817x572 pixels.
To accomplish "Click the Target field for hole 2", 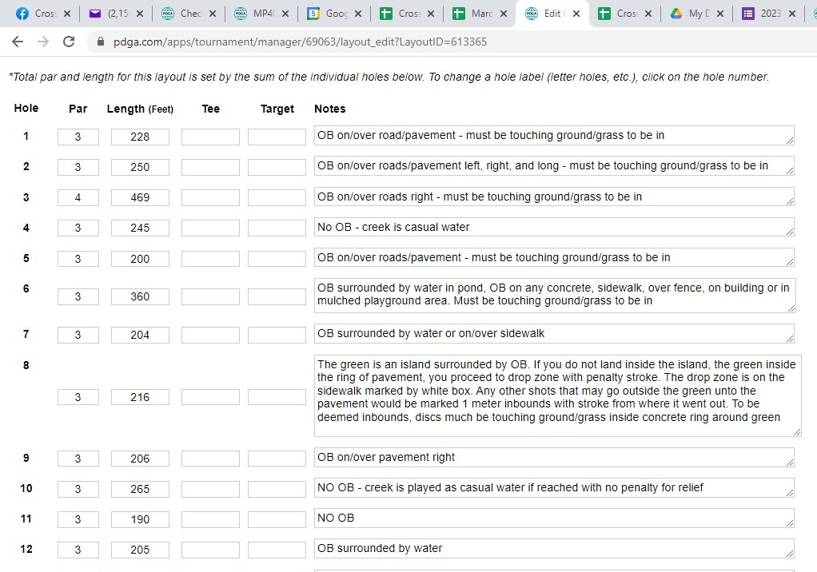I will point(277,167).
